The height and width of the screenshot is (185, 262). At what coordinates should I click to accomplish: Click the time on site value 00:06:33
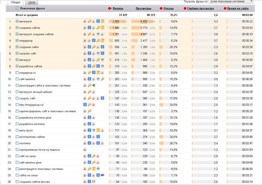pyautogui.click(x=247, y=34)
